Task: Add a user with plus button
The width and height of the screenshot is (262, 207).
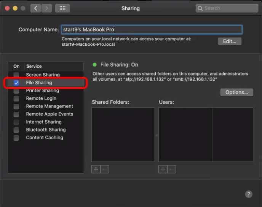Action: click(163, 169)
